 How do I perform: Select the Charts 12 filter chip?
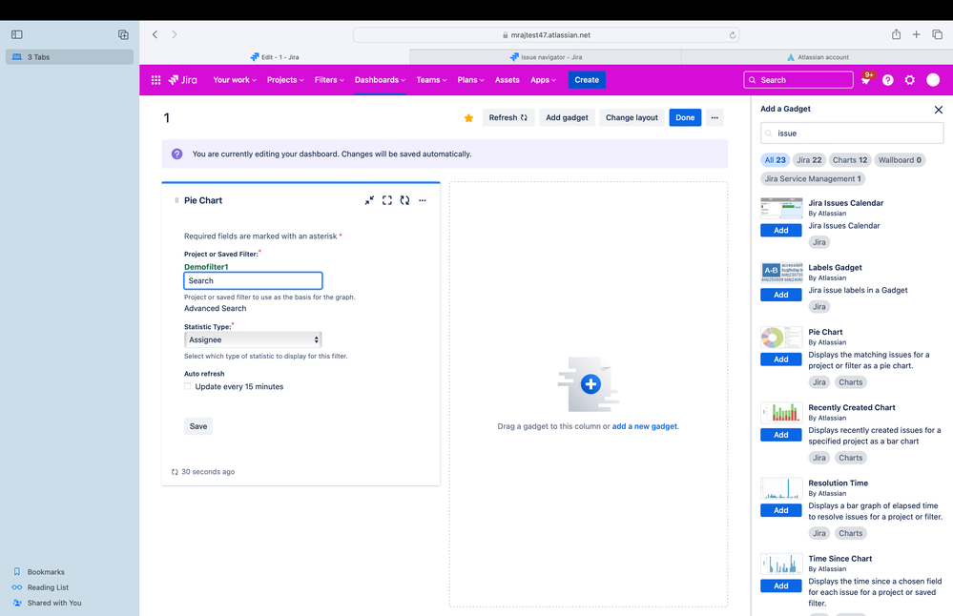tap(850, 160)
